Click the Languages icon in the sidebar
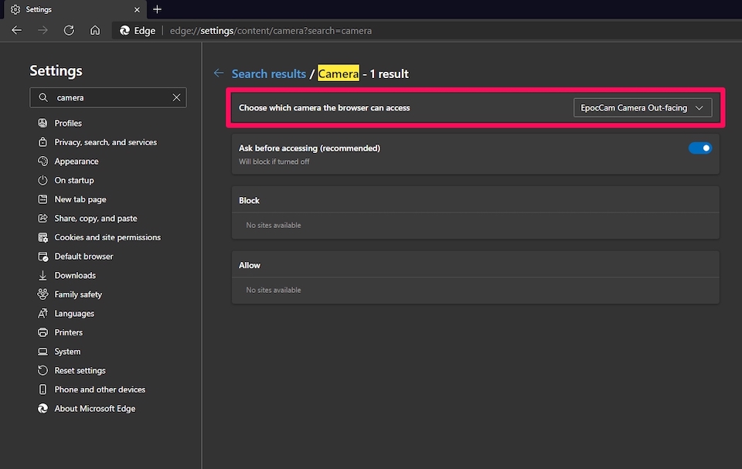 tap(43, 313)
